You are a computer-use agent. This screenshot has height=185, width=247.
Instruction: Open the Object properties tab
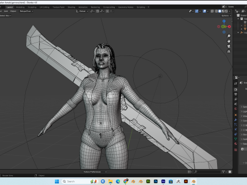click(x=236, y=115)
